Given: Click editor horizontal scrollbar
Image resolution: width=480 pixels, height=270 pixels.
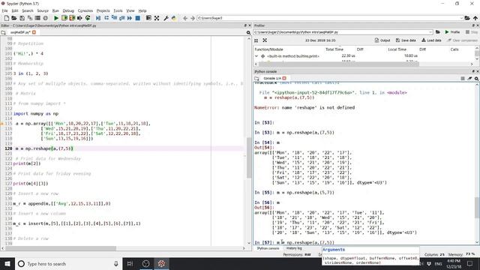Looking at the screenshot, I should (x=61, y=248).
